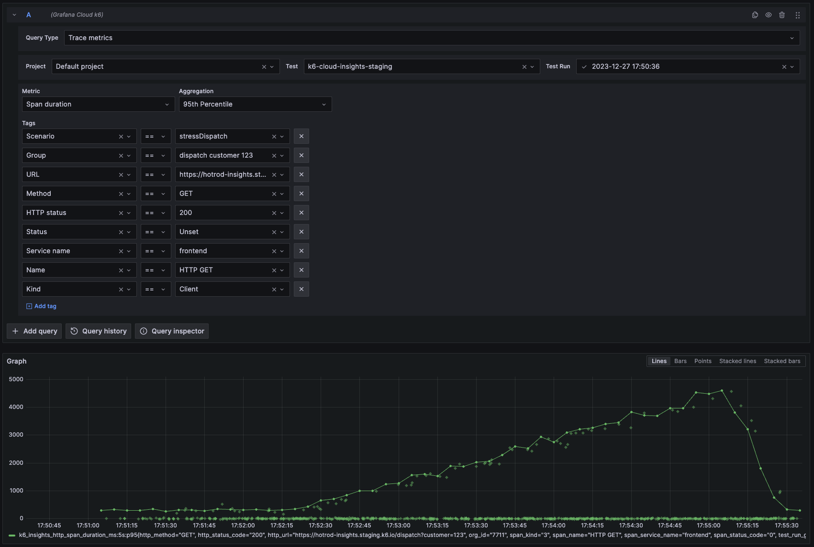
Task: Click the Add query button
Action: pos(34,331)
